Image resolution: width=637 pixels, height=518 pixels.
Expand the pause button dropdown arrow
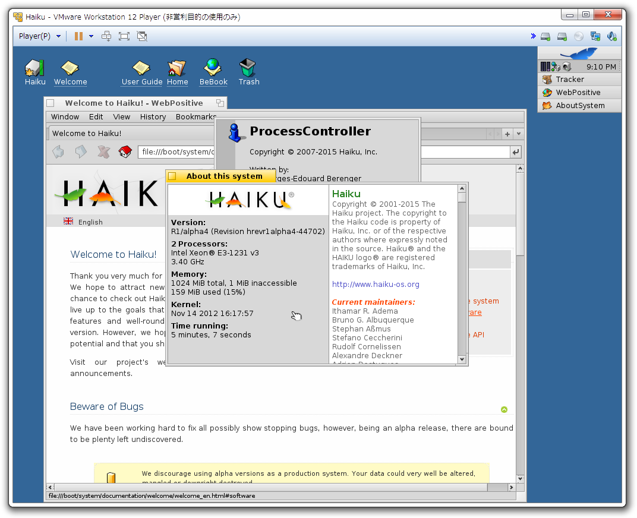pos(91,36)
